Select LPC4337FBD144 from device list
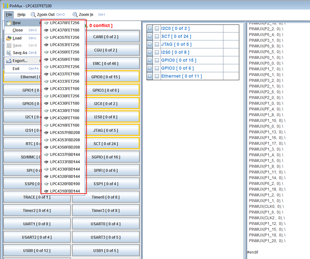The width and height of the screenshot is (310, 259). pos(63,155)
